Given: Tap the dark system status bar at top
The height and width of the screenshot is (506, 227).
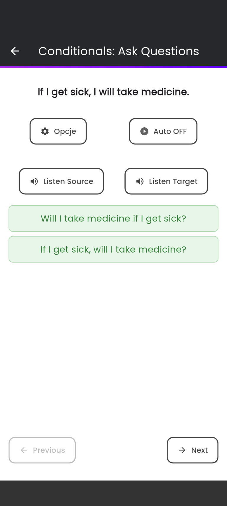Looking at the screenshot, I should pyautogui.click(x=113, y=15).
